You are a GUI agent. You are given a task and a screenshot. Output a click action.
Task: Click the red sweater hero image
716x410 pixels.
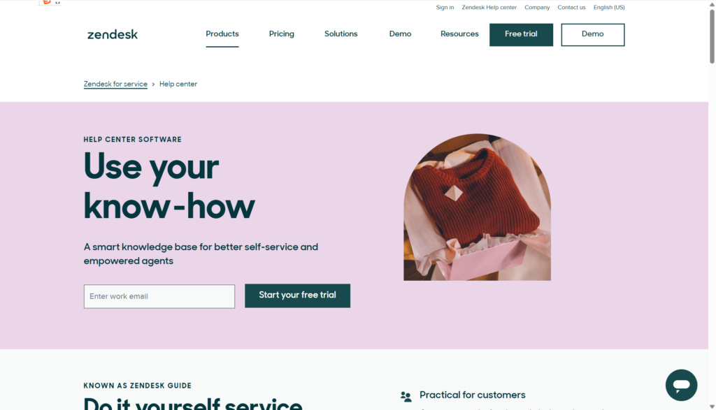coord(477,207)
